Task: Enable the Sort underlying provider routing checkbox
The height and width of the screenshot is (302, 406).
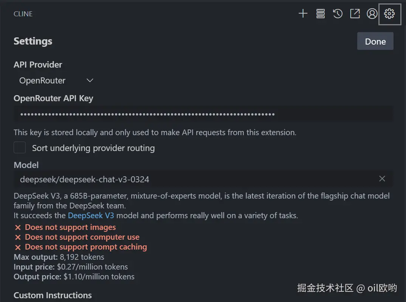Action: pos(20,148)
